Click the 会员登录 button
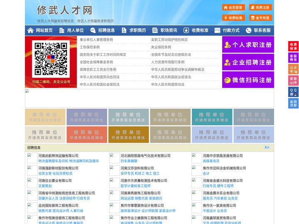 pyautogui.click(x=233, y=7)
